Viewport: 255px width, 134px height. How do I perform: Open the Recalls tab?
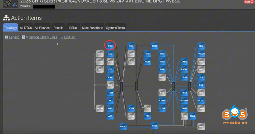pyautogui.click(x=58, y=28)
